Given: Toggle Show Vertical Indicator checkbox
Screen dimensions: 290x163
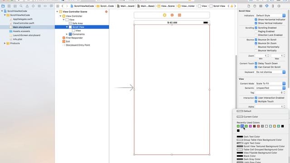Looking at the screenshot, I should (256, 23).
